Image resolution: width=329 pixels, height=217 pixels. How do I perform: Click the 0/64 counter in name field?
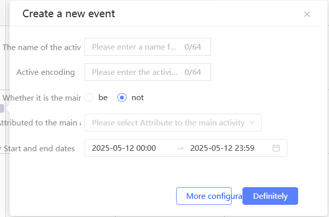click(x=194, y=47)
